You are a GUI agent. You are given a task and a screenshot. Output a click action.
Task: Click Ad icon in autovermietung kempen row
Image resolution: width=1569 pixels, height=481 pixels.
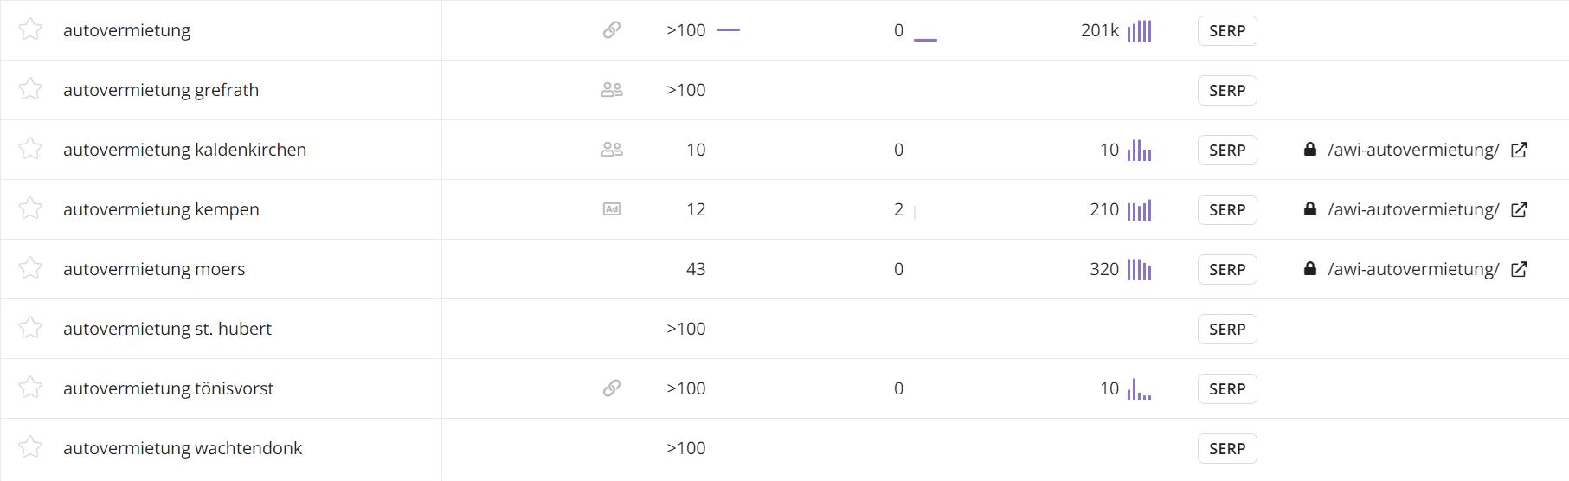[612, 208]
